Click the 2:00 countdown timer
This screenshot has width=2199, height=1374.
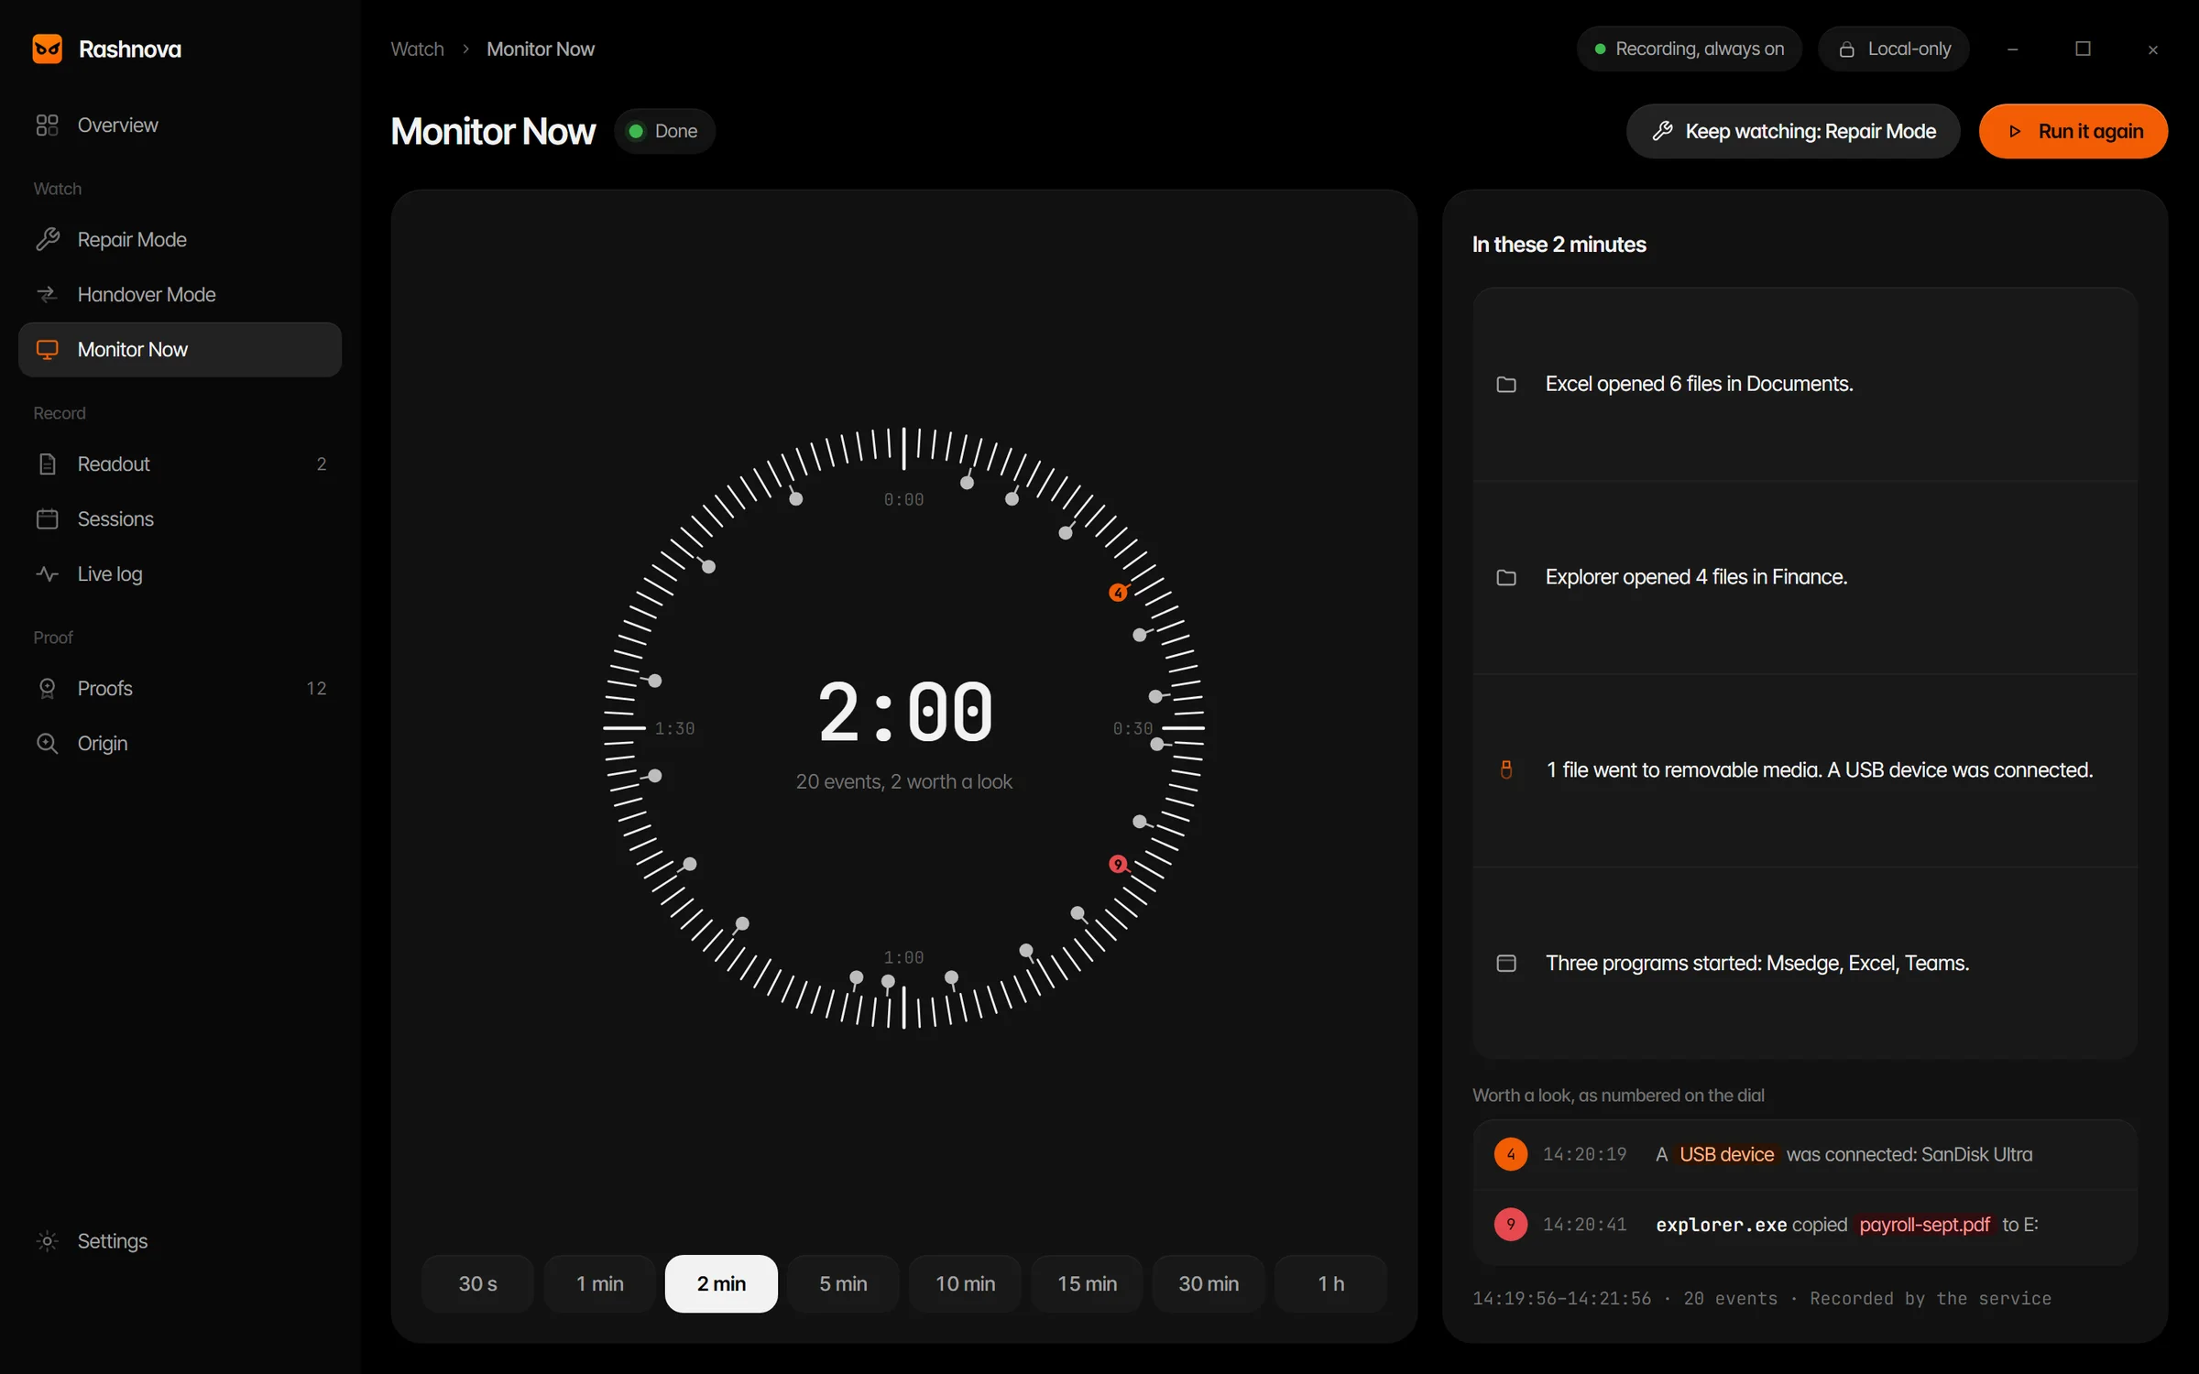[x=904, y=713]
